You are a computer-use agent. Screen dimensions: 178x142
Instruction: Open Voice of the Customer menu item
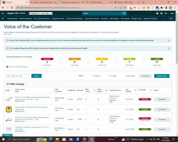point(92,18)
